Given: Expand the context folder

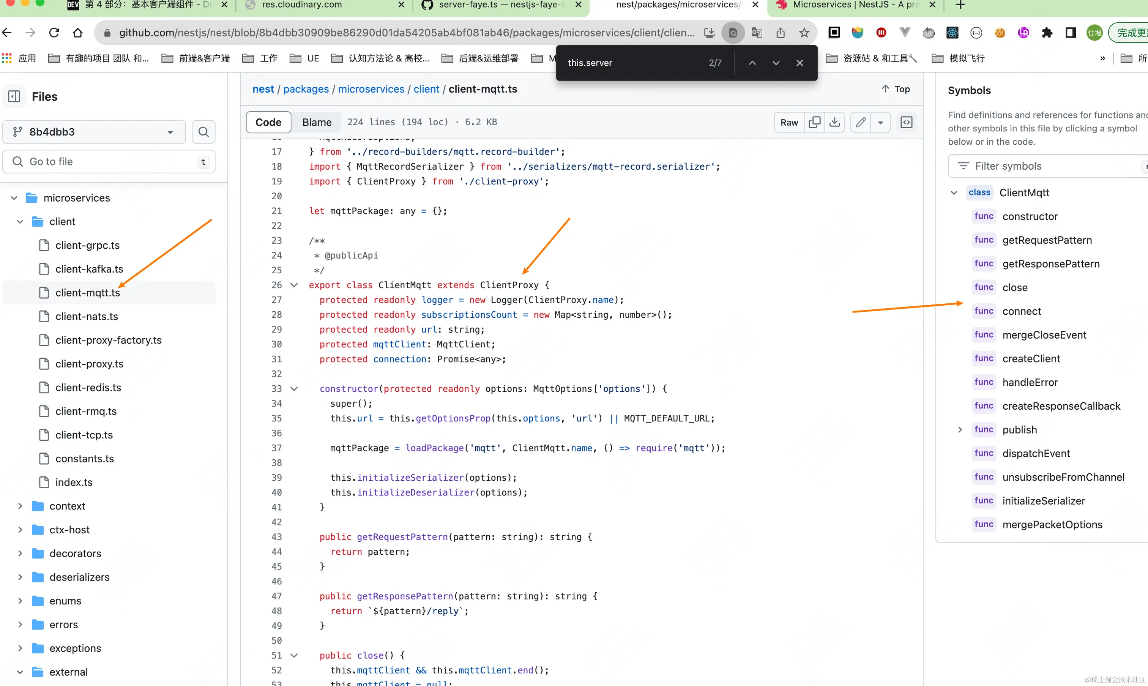Looking at the screenshot, I should pos(20,506).
